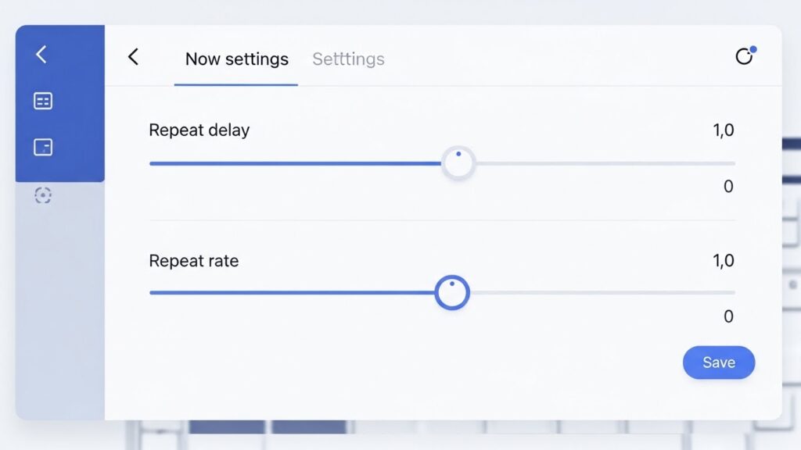This screenshot has width=801, height=450.
Task: Click the dashed circle icon in sidebar
Action: (43, 195)
